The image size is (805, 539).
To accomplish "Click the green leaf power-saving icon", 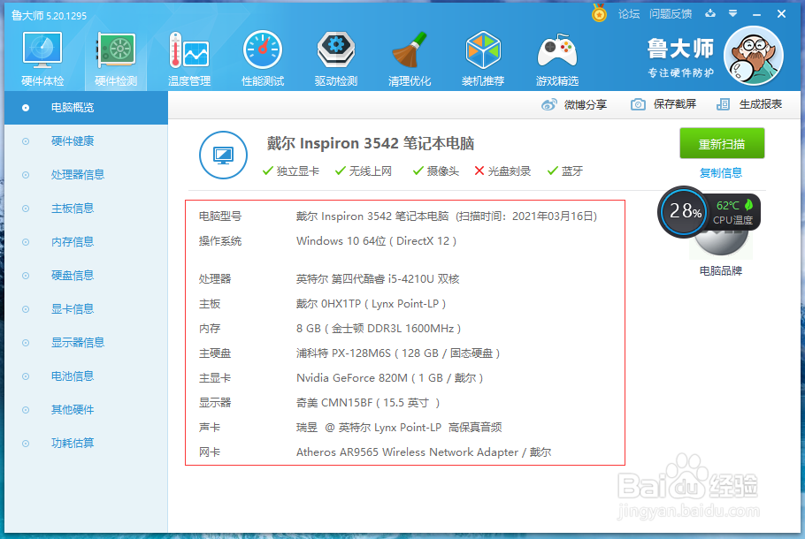I will (748, 205).
